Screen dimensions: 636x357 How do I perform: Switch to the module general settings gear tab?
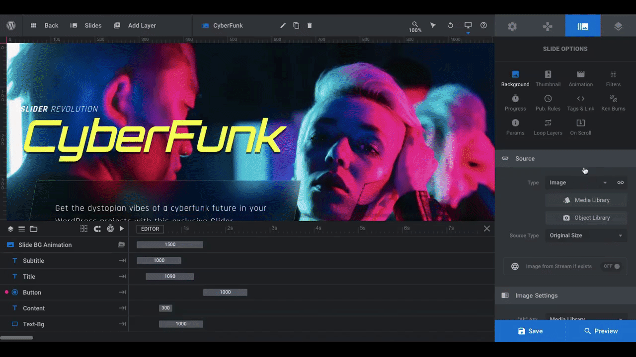point(512,26)
